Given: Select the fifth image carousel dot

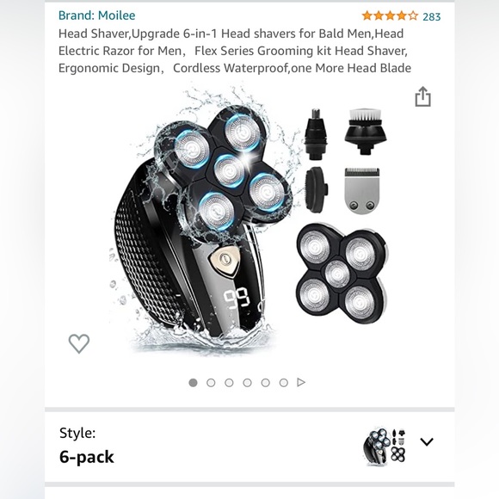Looking at the screenshot, I should click(x=265, y=383).
